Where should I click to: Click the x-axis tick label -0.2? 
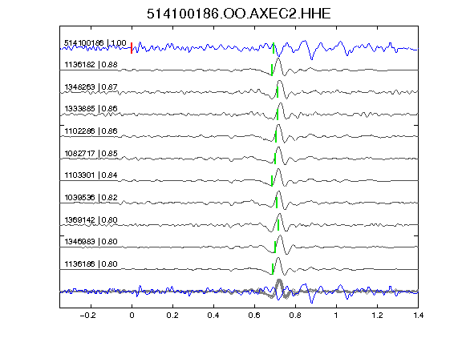(88, 316)
